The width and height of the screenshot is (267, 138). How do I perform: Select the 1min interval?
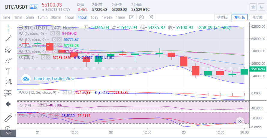(18, 17)
